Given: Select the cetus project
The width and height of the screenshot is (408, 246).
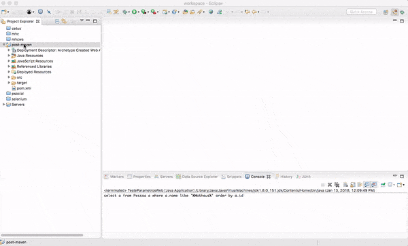Looking at the screenshot, I should click(x=16, y=29).
